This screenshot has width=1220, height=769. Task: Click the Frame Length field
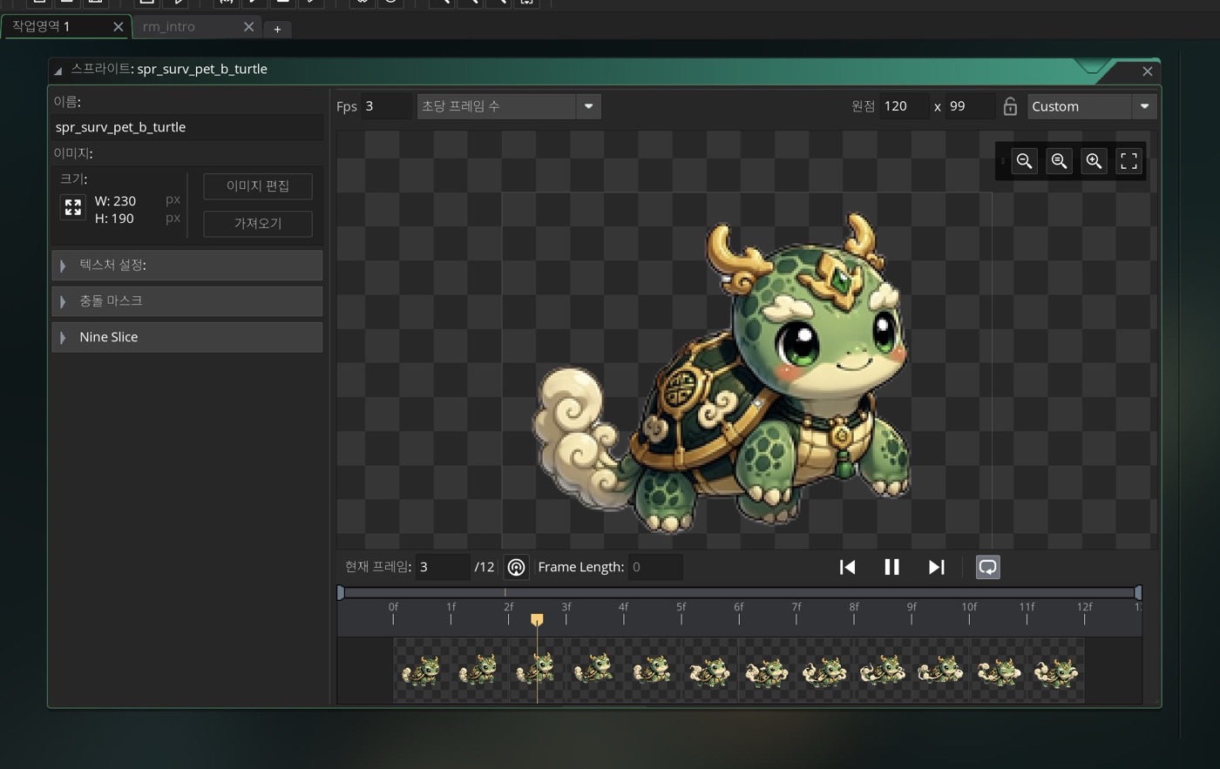(655, 567)
